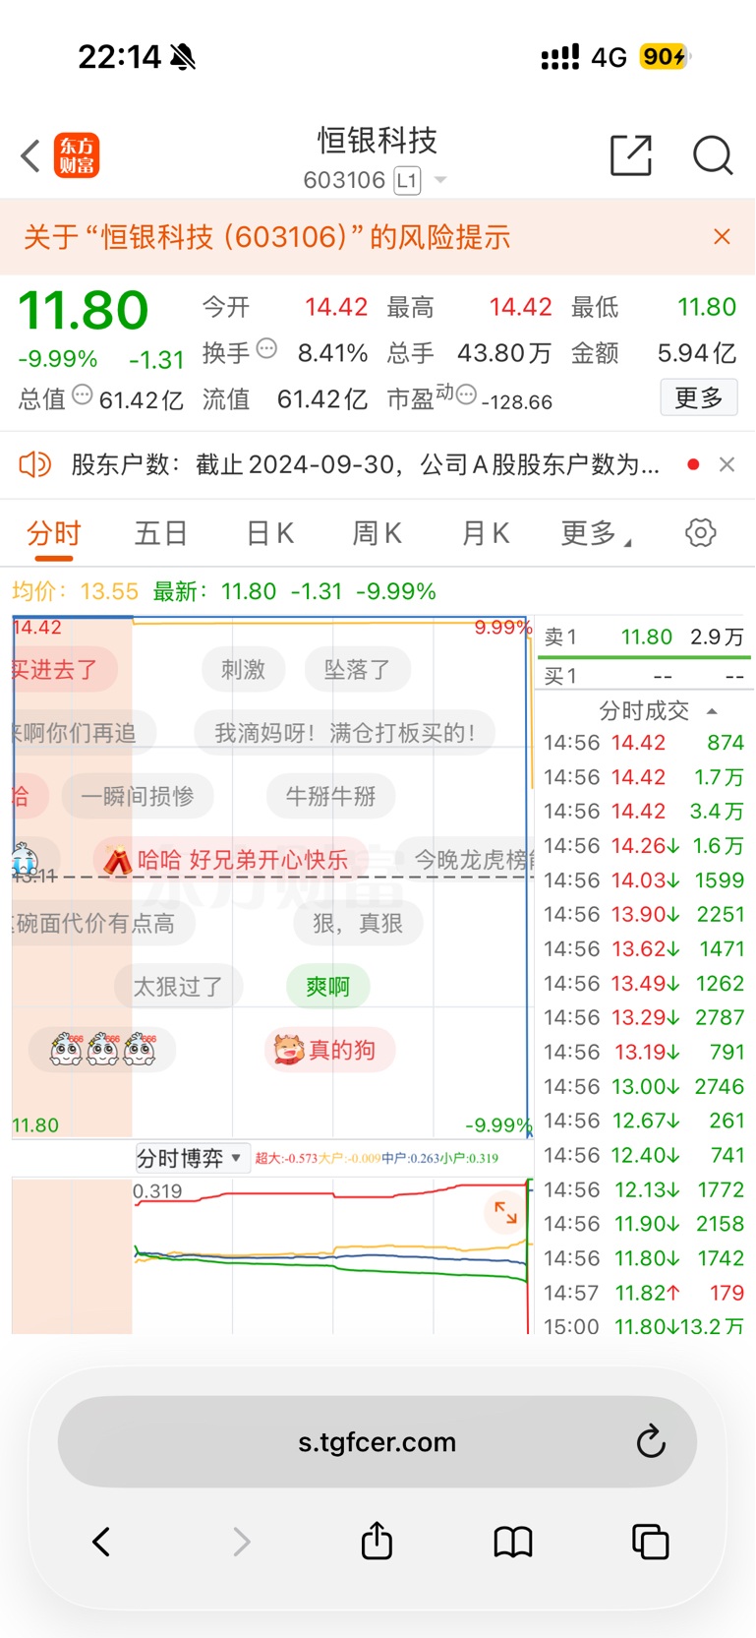
Task: Tap 我滴妈呀！满仓打板买的！ comment
Action: pos(344,733)
